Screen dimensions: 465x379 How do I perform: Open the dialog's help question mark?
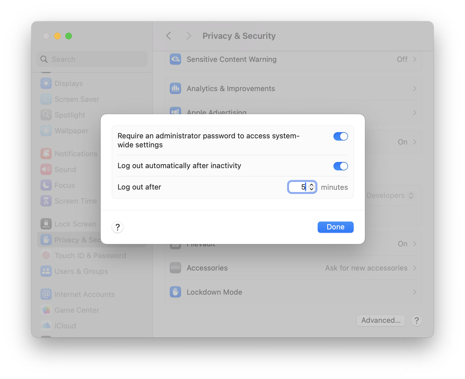coord(118,227)
